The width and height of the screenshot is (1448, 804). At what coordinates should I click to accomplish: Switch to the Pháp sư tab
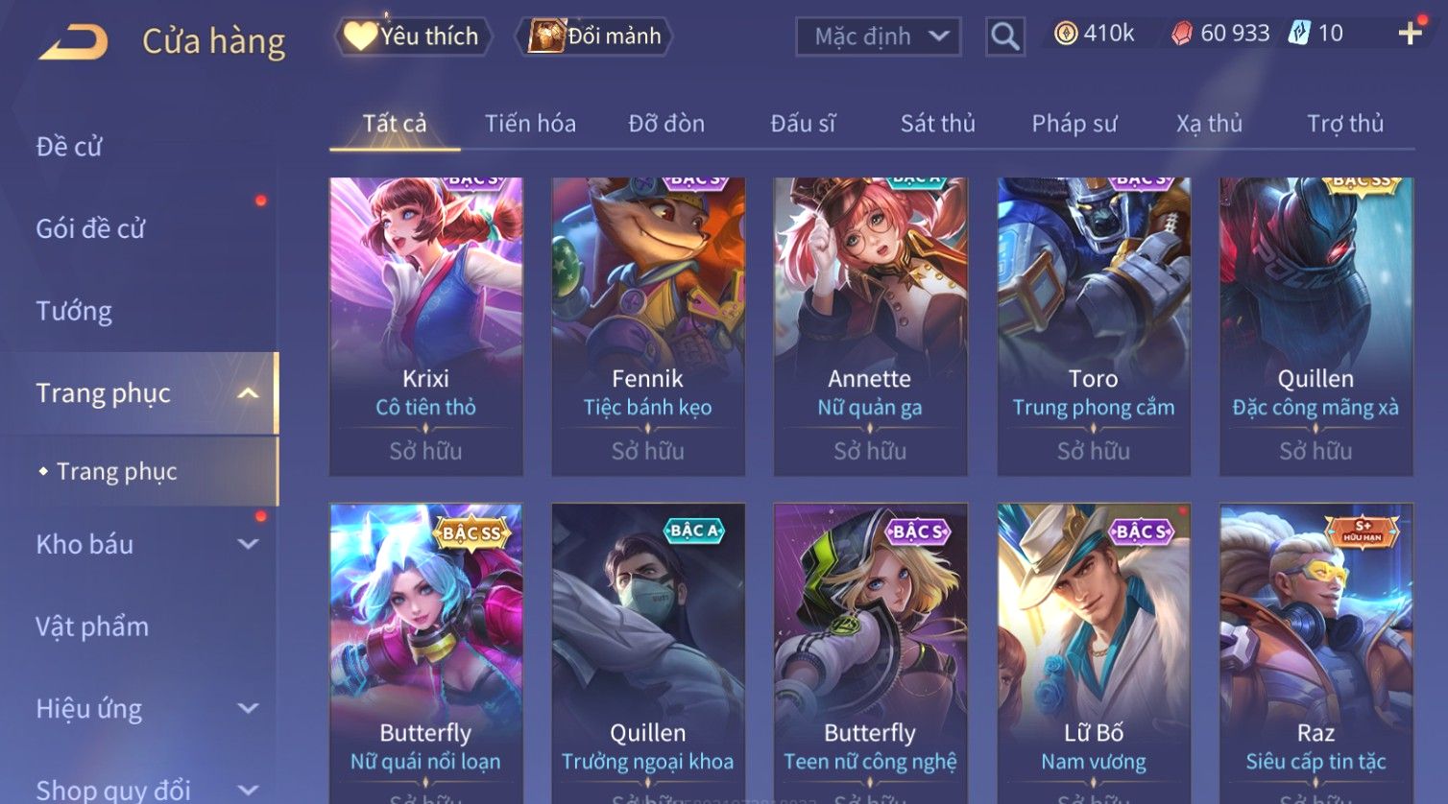click(x=1074, y=124)
